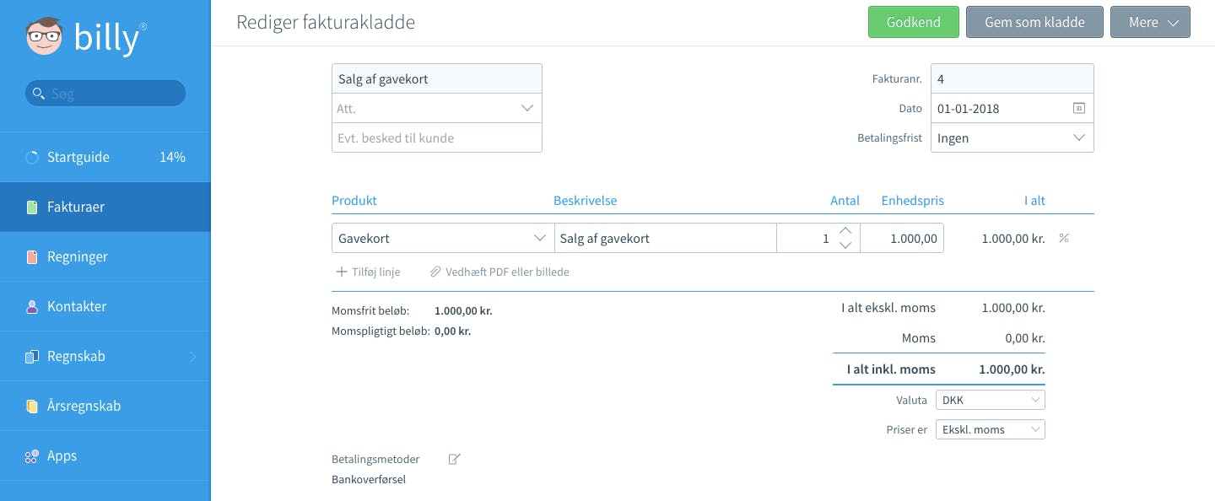The image size is (1215, 501).
Task: Increase Antal with the up arrow
Action: click(x=845, y=230)
